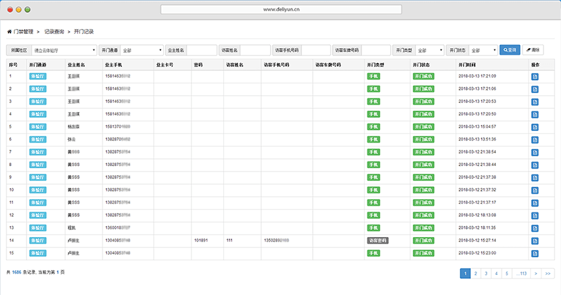This screenshot has width=561, height=295.
Task: Click visitor name cell 111
Action: pyautogui.click(x=230, y=240)
